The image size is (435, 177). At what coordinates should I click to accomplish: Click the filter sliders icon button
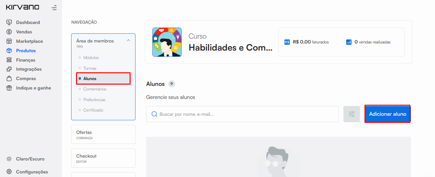pyautogui.click(x=352, y=114)
